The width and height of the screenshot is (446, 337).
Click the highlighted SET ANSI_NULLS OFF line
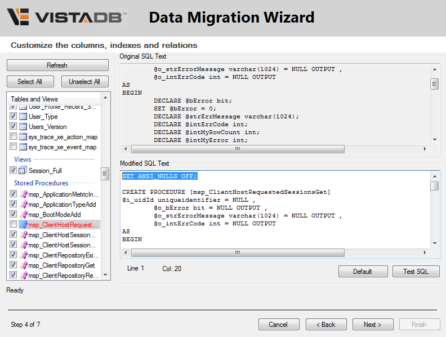tap(159, 176)
